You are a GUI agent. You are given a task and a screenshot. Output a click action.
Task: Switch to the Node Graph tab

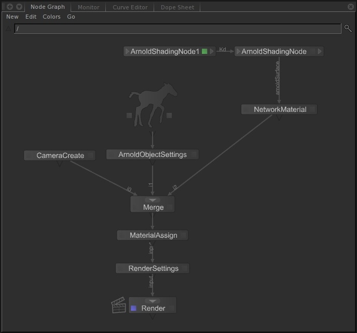coord(48,7)
